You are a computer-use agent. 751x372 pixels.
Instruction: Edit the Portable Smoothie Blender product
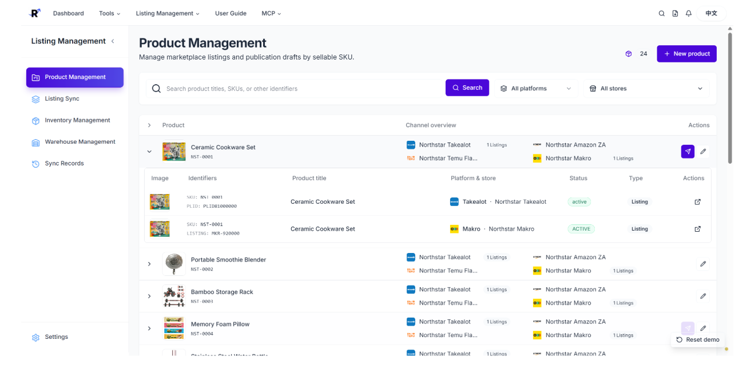click(704, 264)
